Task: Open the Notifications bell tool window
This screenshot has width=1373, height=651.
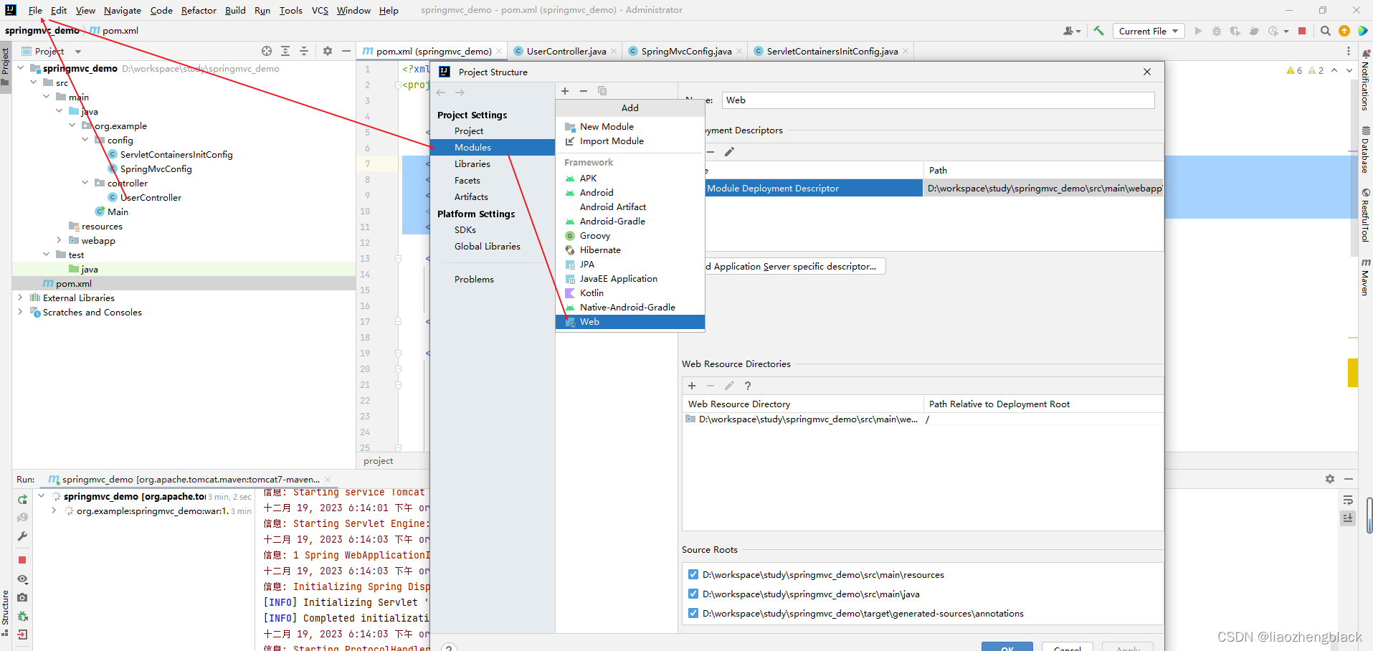Action: (x=1365, y=80)
